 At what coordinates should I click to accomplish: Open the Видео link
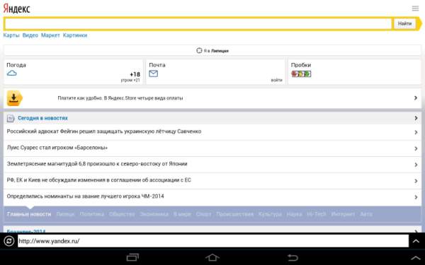pos(30,35)
